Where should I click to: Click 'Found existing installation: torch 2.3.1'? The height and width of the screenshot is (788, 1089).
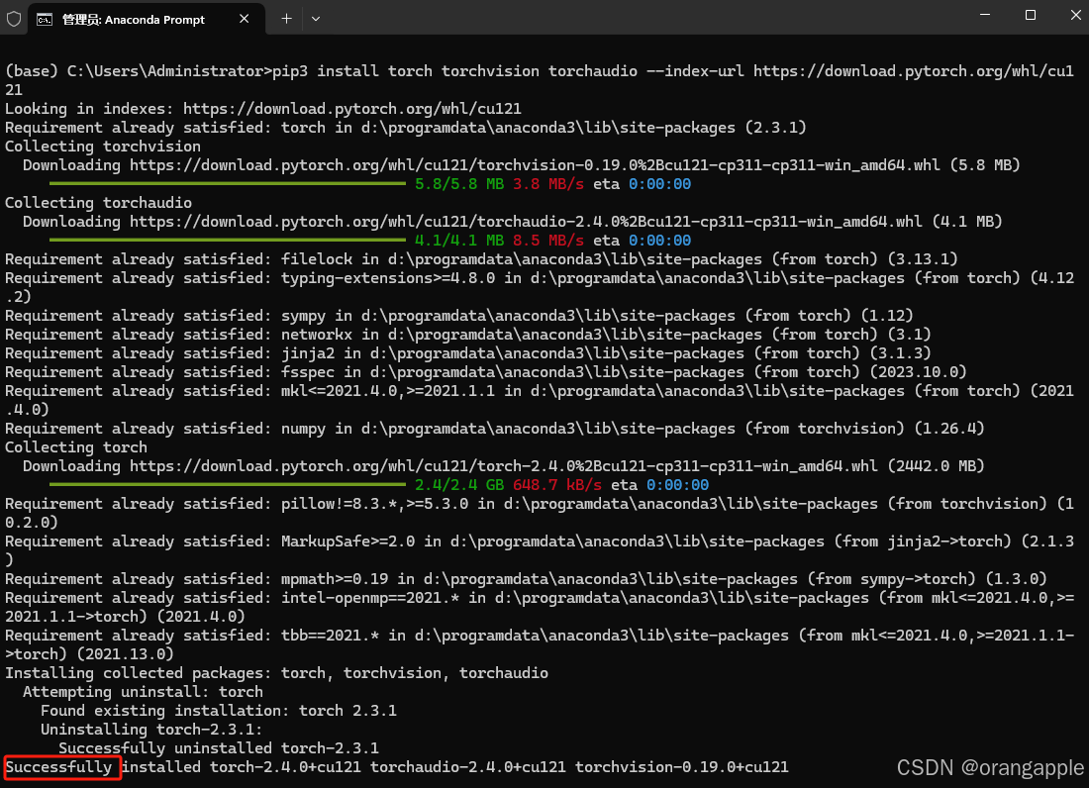[x=219, y=710]
